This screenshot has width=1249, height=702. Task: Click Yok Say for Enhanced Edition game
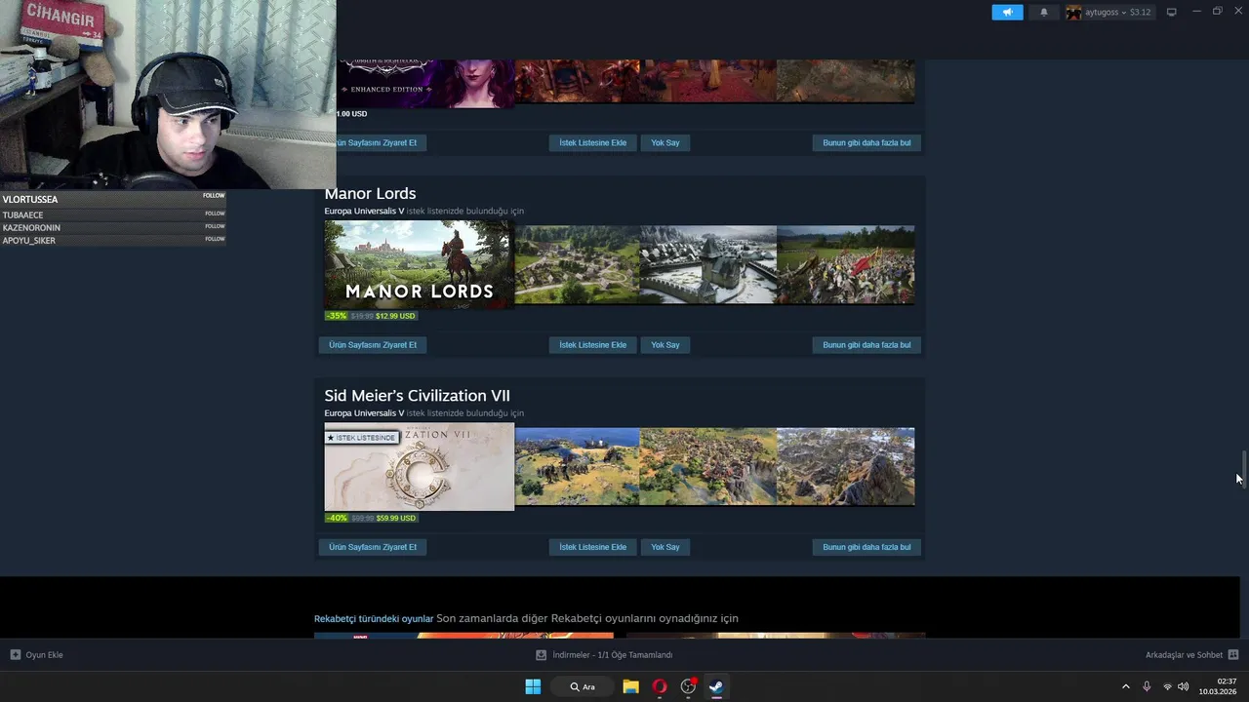[x=665, y=142]
